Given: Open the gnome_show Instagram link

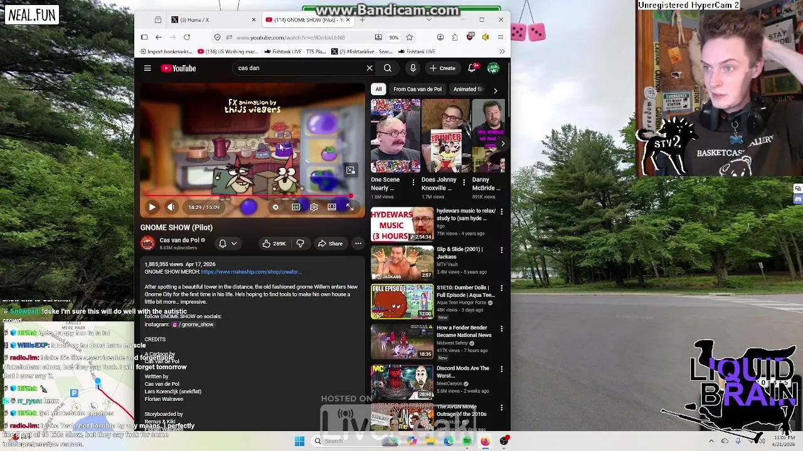Looking at the screenshot, I should [193, 324].
